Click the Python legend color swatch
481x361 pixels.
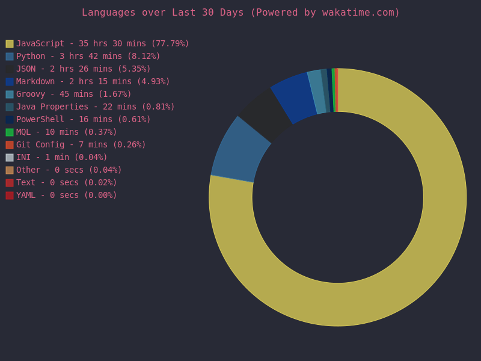pos(10,57)
